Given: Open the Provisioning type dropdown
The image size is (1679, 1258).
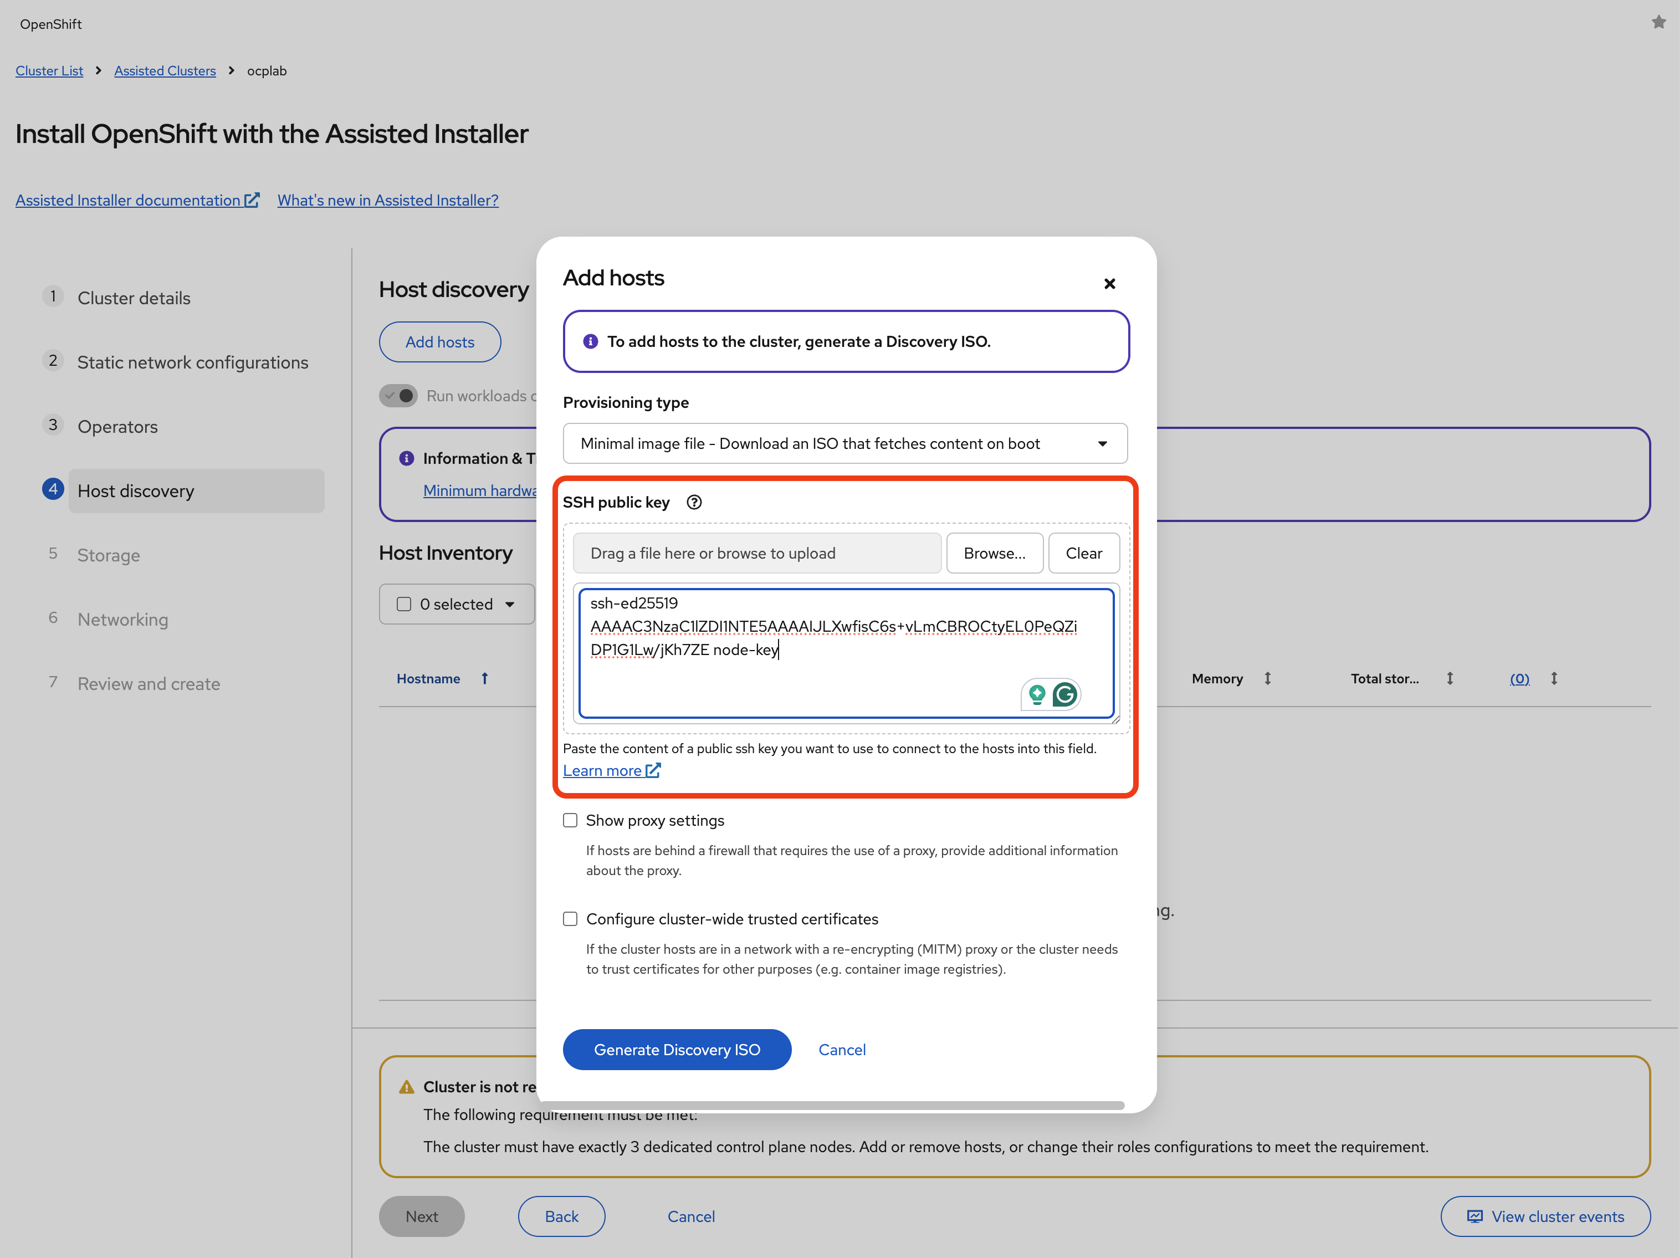Looking at the screenshot, I should (x=845, y=443).
